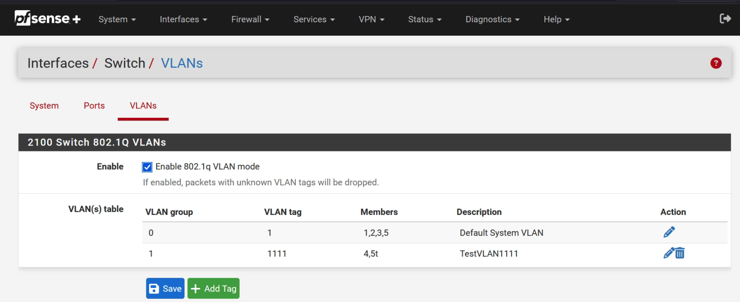Click the logout icon in navbar
The width and height of the screenshot is (740, 302).
tap(725, 18)
